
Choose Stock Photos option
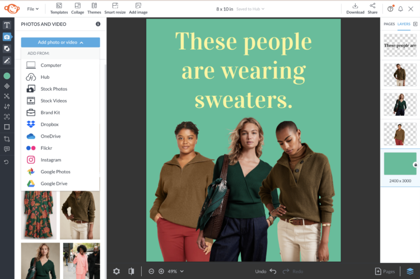(x=60, y=89)
